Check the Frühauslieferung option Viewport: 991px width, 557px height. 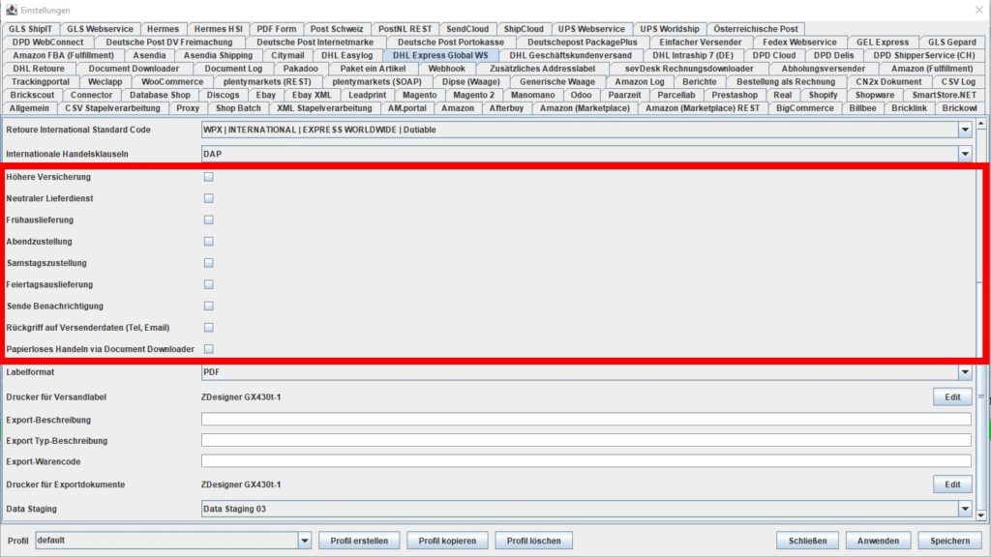(209, 220)
